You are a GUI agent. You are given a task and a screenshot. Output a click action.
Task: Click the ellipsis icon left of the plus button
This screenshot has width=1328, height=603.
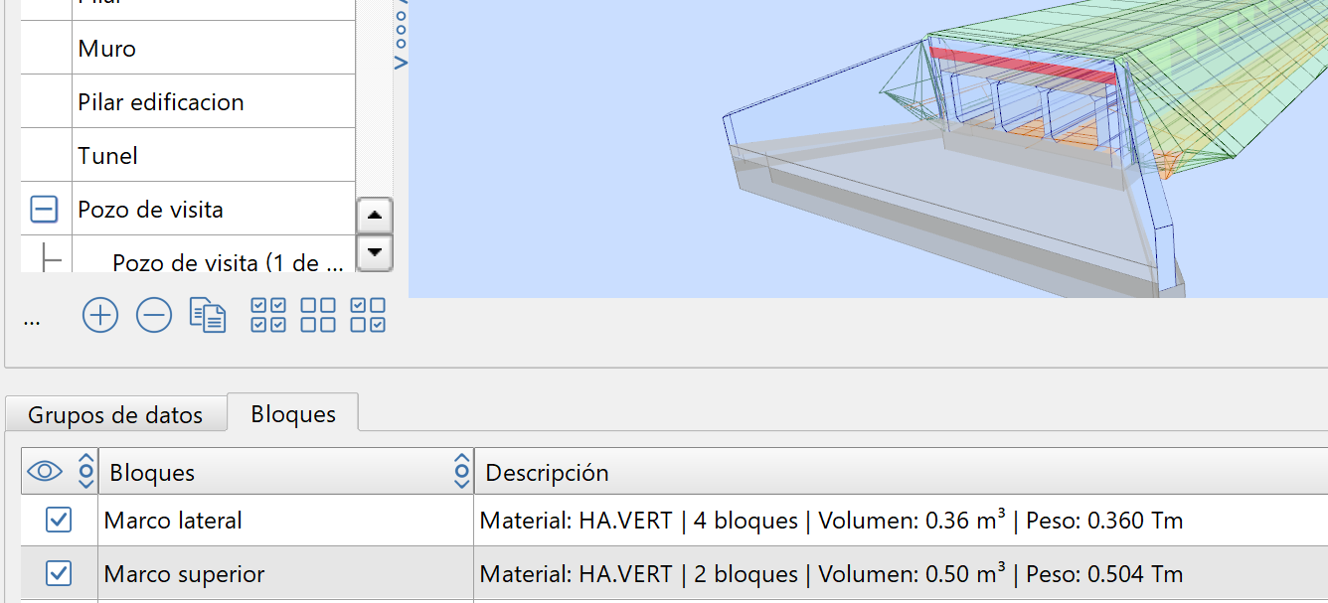[32, 320]
